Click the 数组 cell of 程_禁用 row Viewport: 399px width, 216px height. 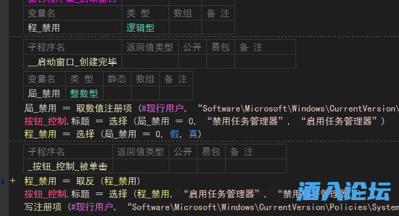[x=185, y=28]
